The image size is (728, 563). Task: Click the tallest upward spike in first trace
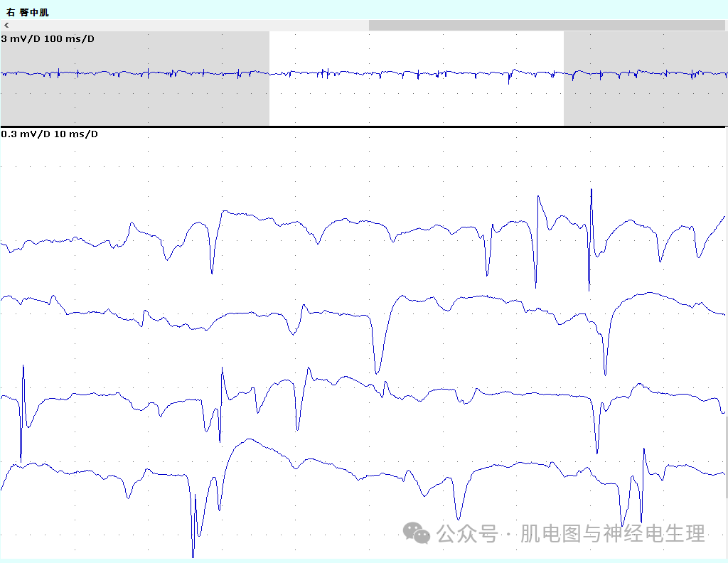tap(591, 192)
